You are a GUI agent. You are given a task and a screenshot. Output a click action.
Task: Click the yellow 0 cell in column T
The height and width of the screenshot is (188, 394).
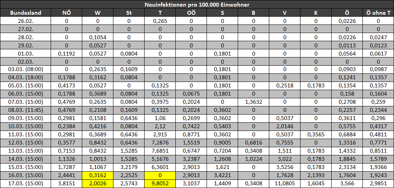click(x=160, y=176)
